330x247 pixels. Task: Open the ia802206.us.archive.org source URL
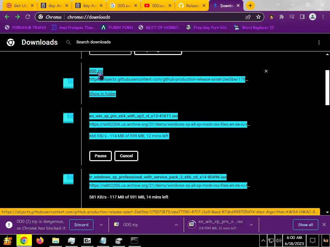(169, 186)
